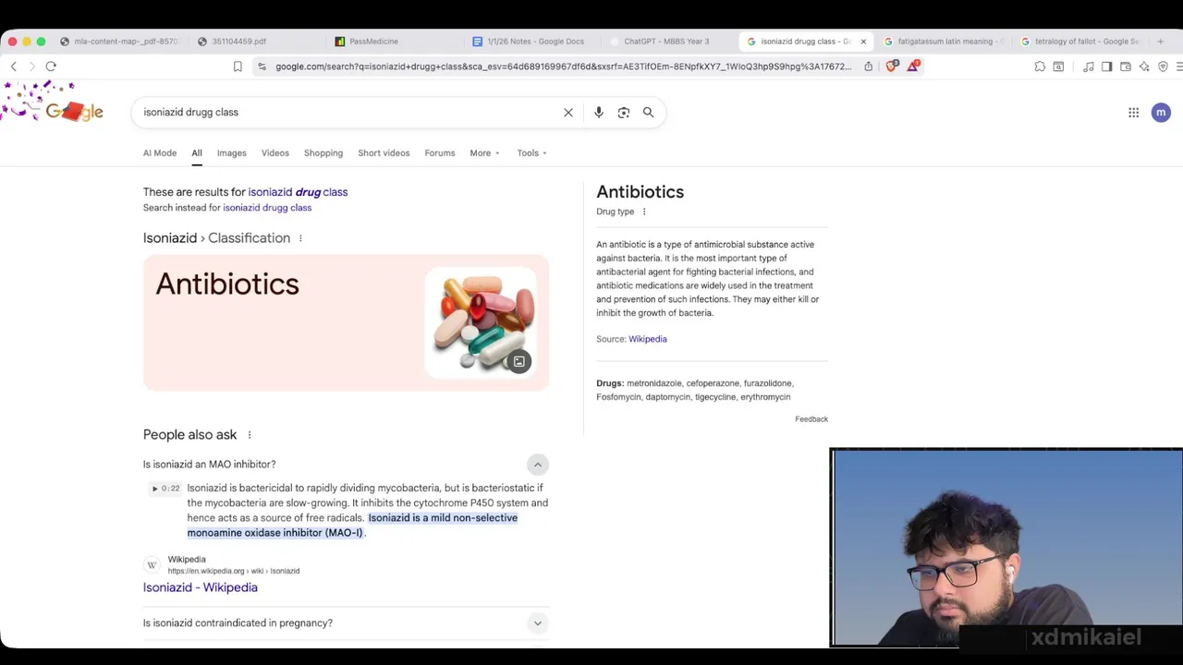Open the tab search icon in toolbar
The image size is (1183, 665).
tap(1058, 66)
